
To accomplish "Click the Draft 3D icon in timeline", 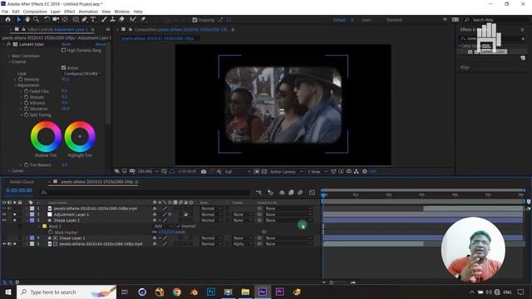I will tap(270, 193).
